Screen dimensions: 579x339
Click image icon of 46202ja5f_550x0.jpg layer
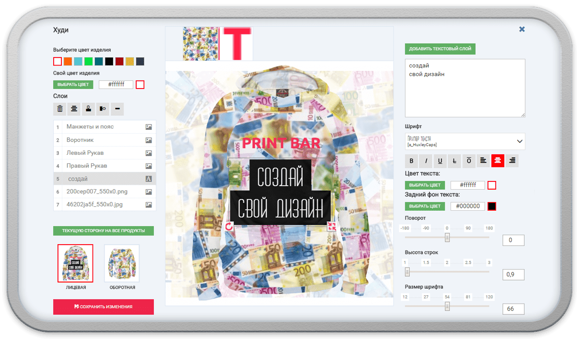[x=149, y=204]
